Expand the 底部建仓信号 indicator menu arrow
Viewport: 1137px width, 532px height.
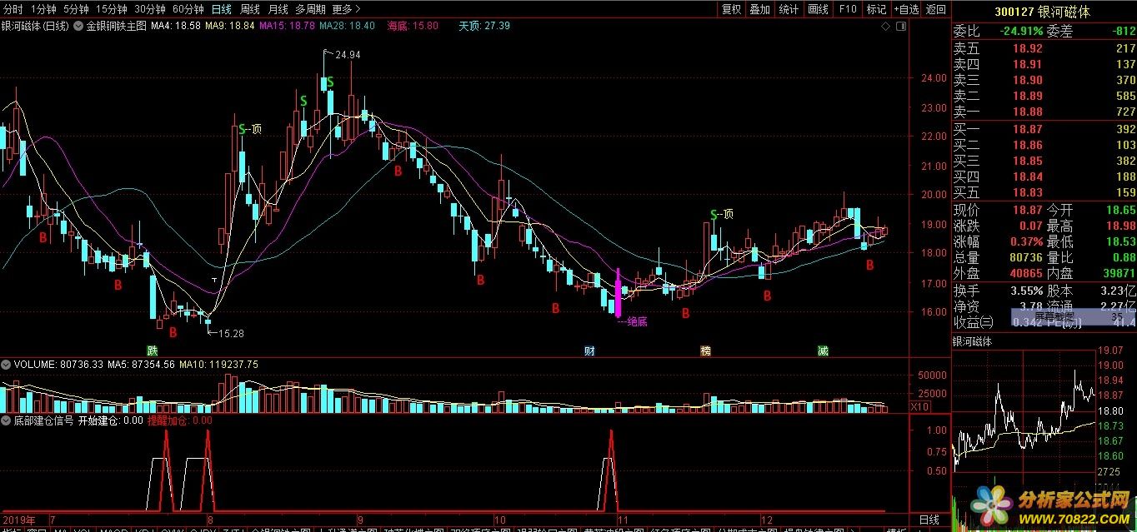[x=7, y=420]
